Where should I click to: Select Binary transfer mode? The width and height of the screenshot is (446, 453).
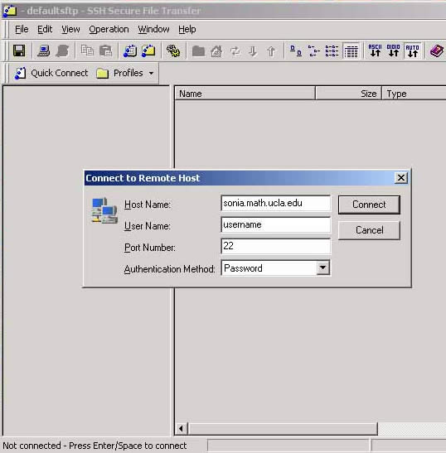tap(394, 51)
